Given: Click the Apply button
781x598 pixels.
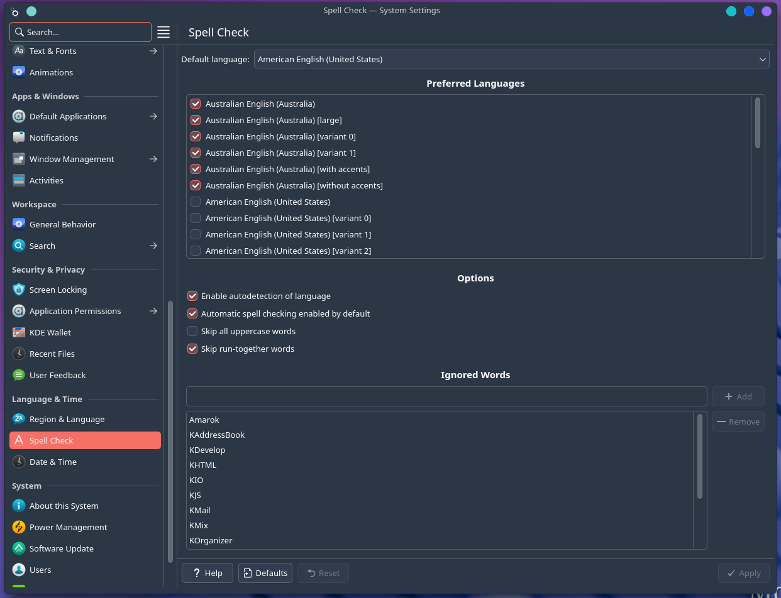Looking at the screenshot, I should tap(743, 573).
